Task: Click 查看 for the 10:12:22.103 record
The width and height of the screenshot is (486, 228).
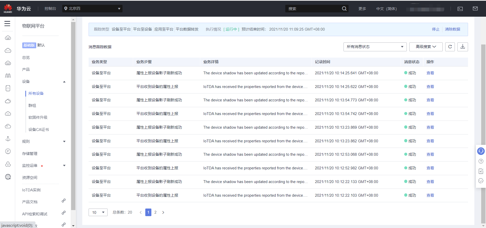Action: point(430,195)
